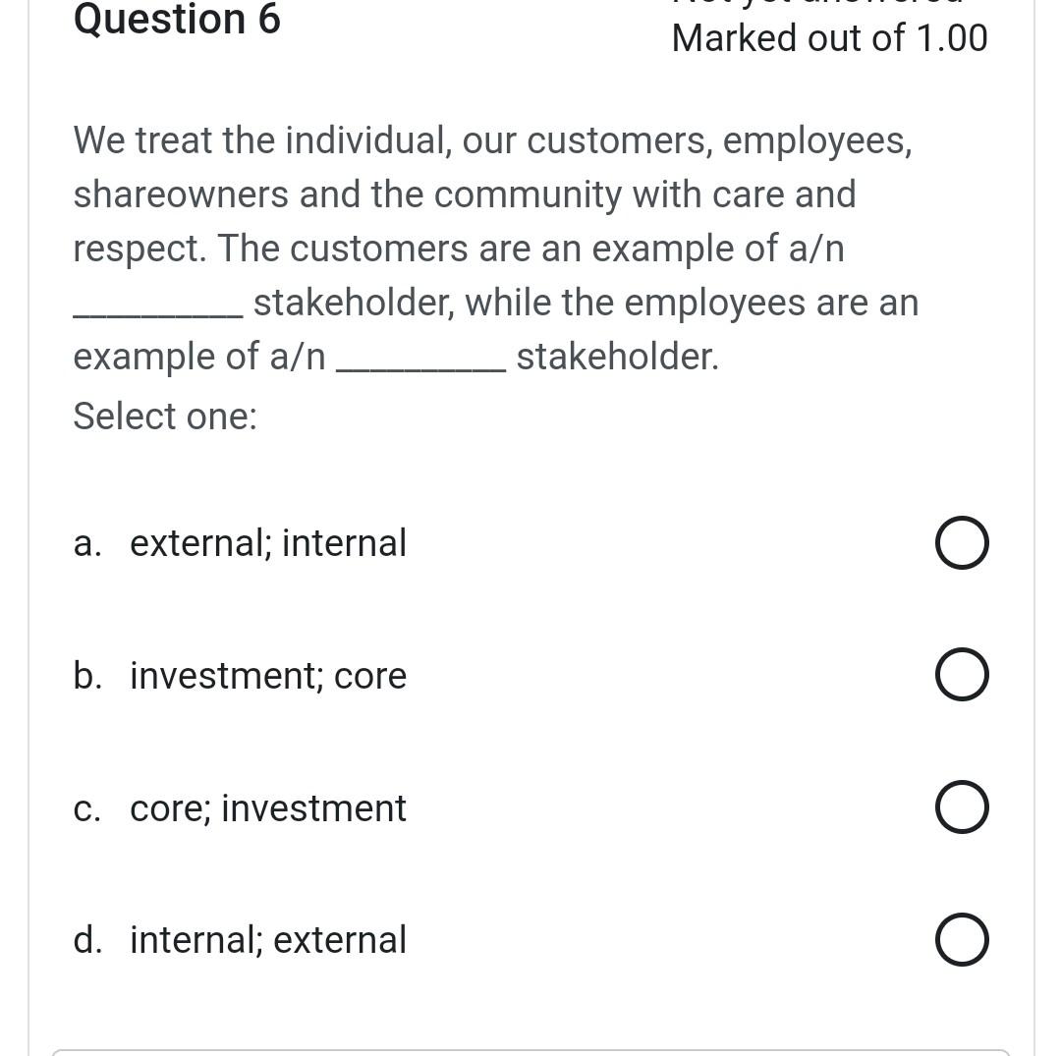This screenshot has width=1061, height=1056.
Task: Click the 'Marked out of 1.00' label
Action: 829,37
